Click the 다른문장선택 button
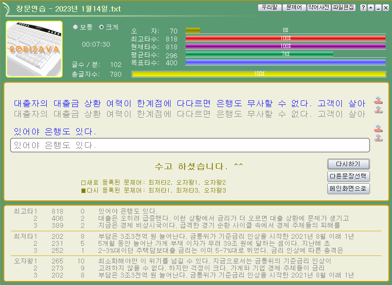This screenshot has width=392, height=285. click(x=348, y=176)
